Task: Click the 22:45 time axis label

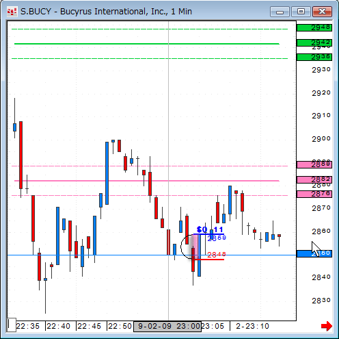Action: click(x=89, y=326)
